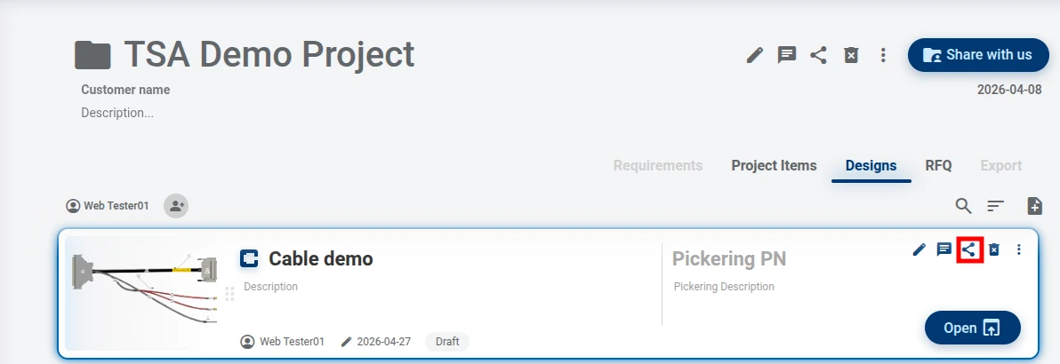Edit Cable demo design pencil icon
Viewport: 1060px width, 364px height.
coord(919,249)
